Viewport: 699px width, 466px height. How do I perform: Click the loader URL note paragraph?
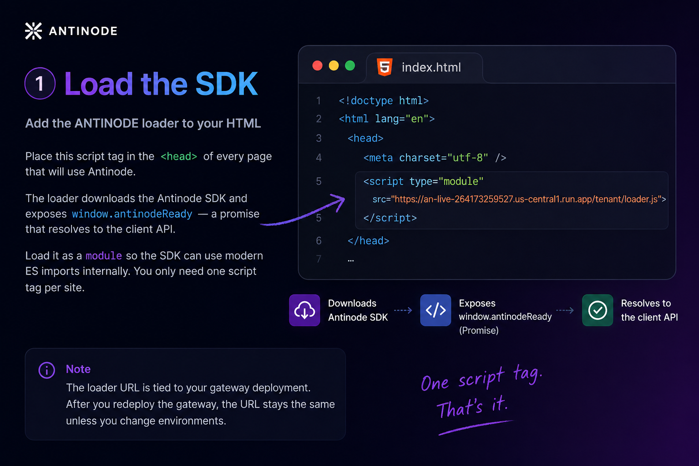pyautogui.click(x=200, y=404)
